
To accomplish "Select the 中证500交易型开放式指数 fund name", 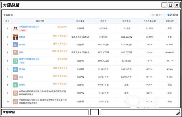I will click(x=42, y=93).
